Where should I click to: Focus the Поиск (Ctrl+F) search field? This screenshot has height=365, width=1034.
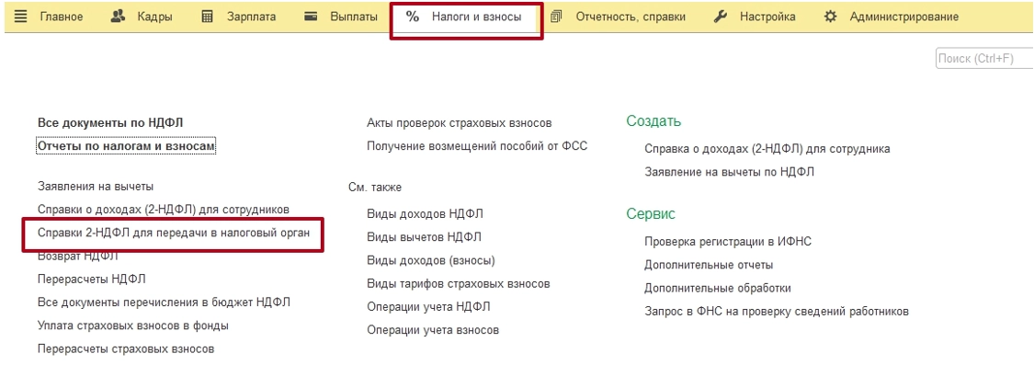[x=984, y=59]
